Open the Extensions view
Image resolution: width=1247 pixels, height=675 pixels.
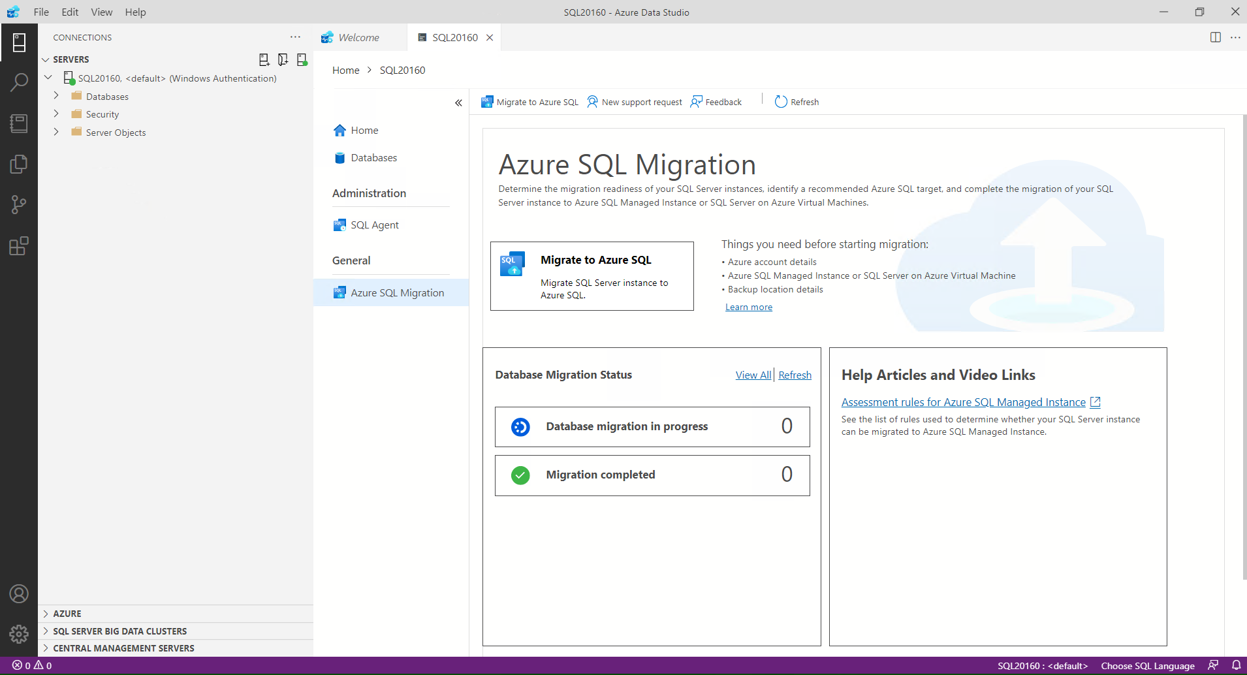pyautogui.click(x=19, y=245)
